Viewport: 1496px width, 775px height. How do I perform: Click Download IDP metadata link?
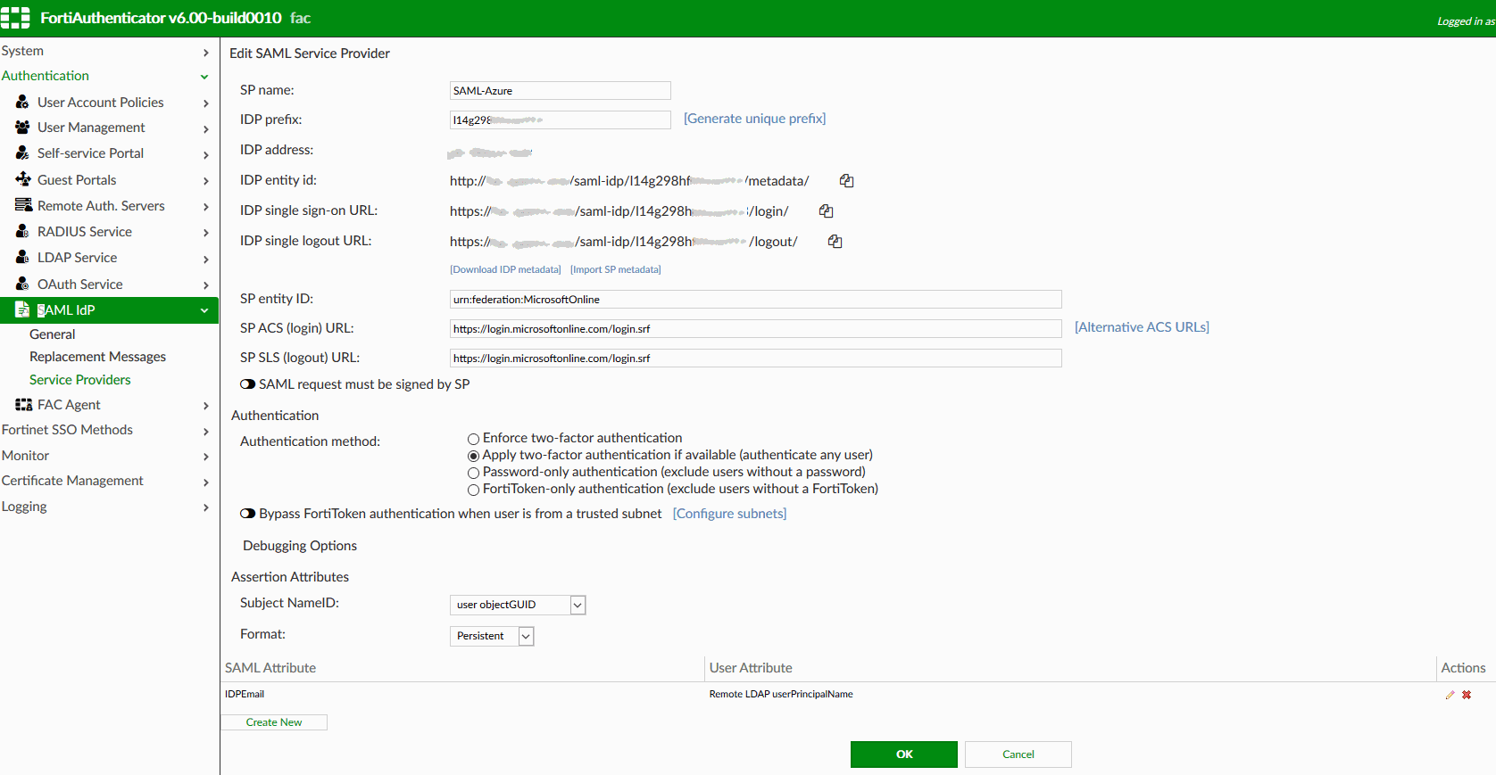[x=505, y=269]
